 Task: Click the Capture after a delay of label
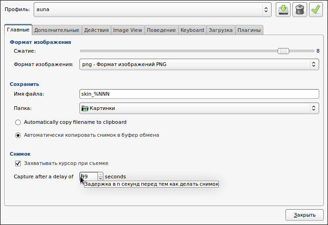point(43,176)
